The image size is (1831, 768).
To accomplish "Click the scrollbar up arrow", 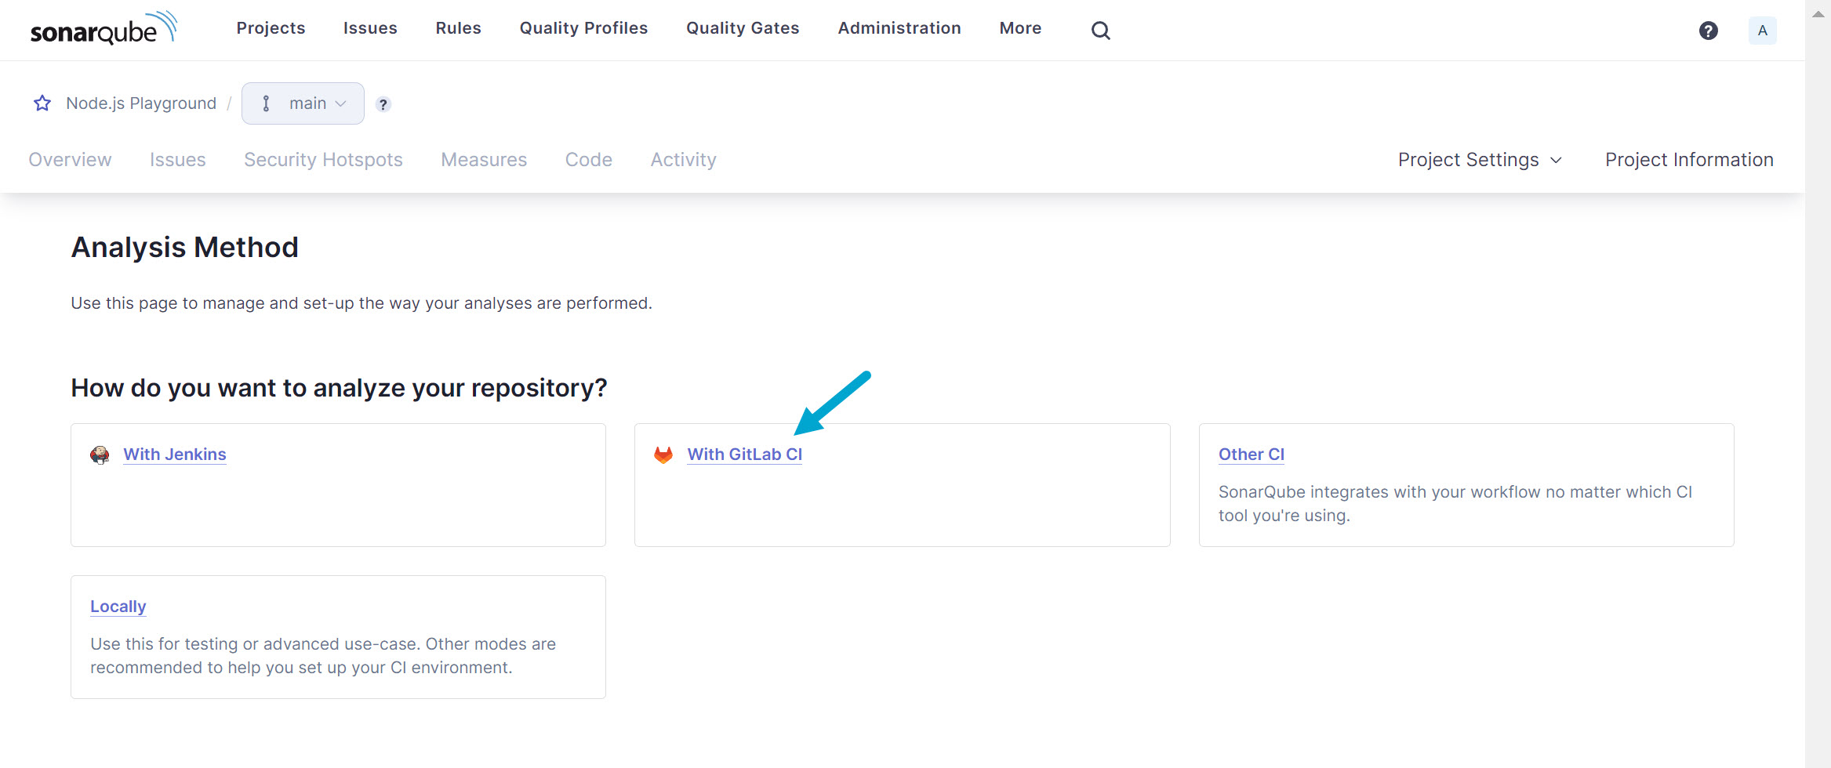I will click(1818, 14).
